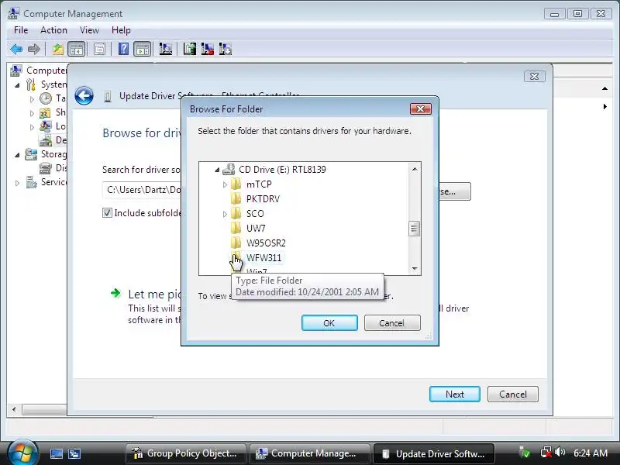Click the actions pane right arrow submenu
The image size is (620, 465).
[x=605, y=106]
